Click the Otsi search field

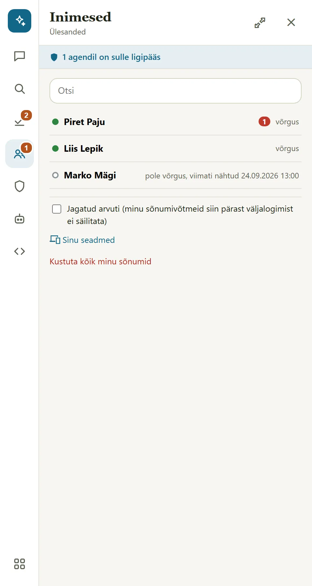tap(176, 91)
